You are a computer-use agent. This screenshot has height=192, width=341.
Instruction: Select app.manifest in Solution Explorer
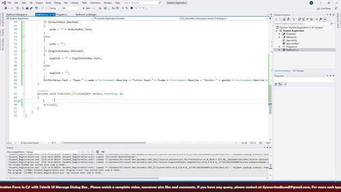(x=292, y=44)
